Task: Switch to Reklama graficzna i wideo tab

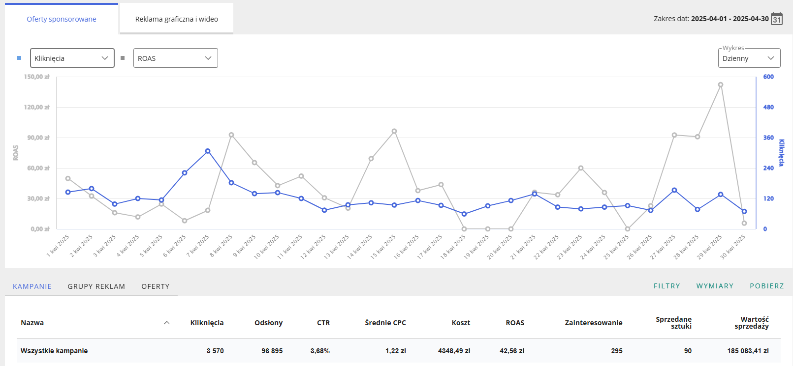Action: [x=177, y=19]
